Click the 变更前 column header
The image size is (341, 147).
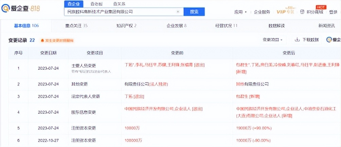tap(177, 53)
